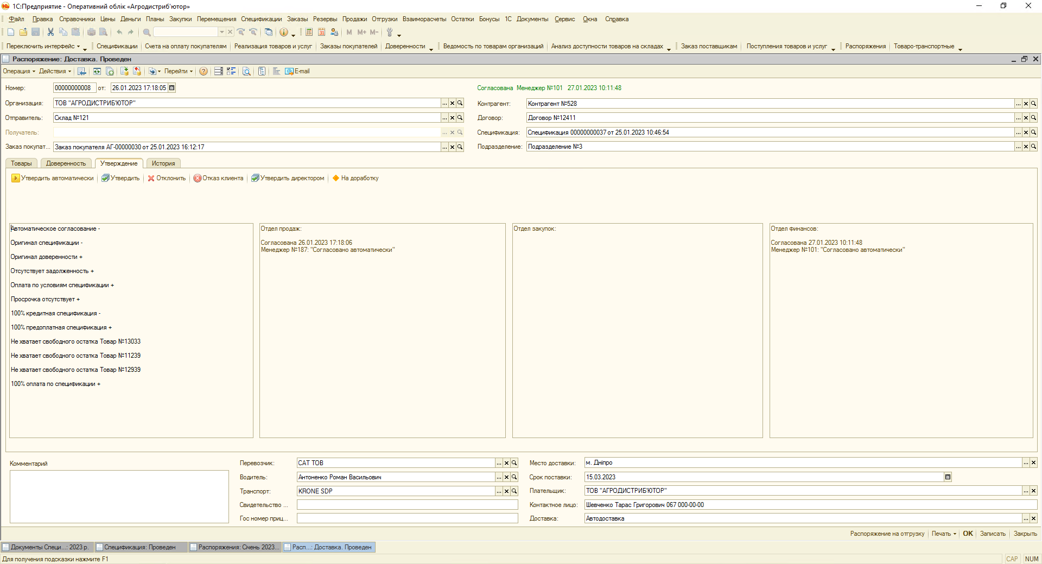Open Организация record with magnifier icon
Viewport: 1042px width, 564px height.
pos(460,103)
